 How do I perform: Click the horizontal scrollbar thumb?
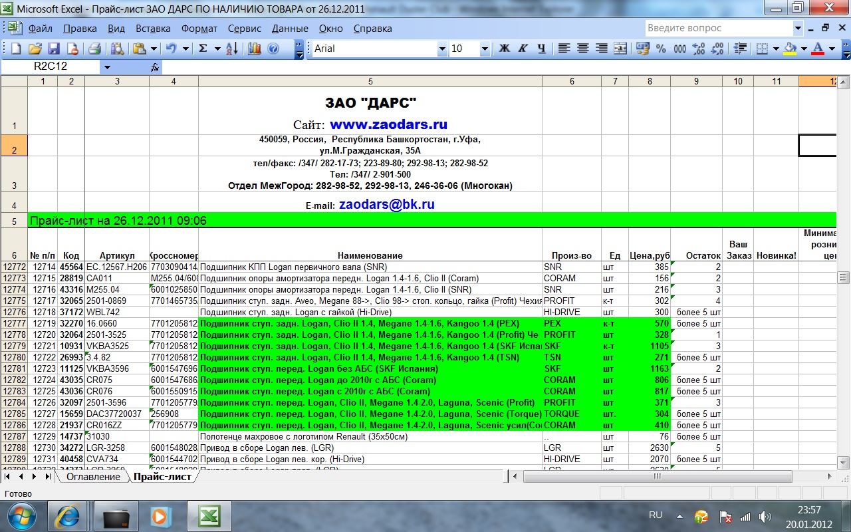[658, 477]
